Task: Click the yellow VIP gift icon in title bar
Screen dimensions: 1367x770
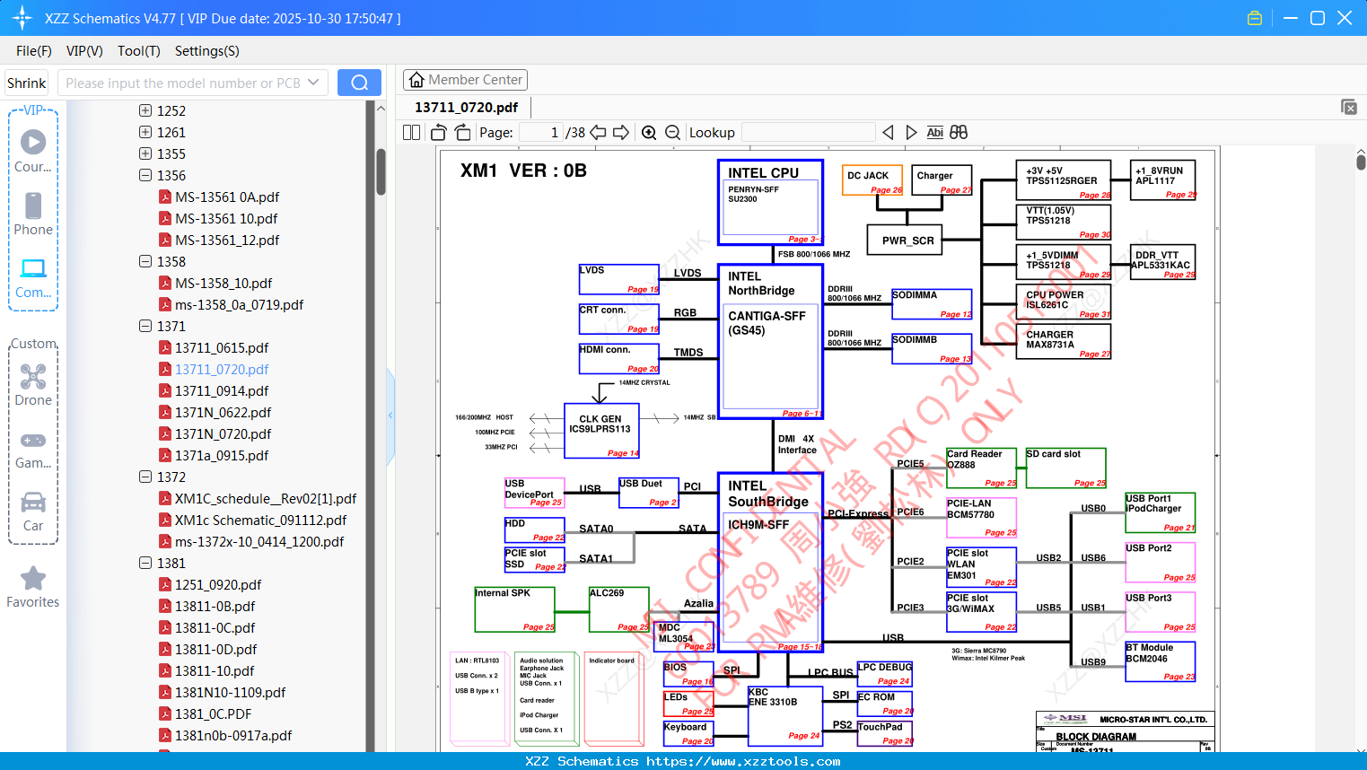Action: pyautogui.click(x=1255, y=18)
